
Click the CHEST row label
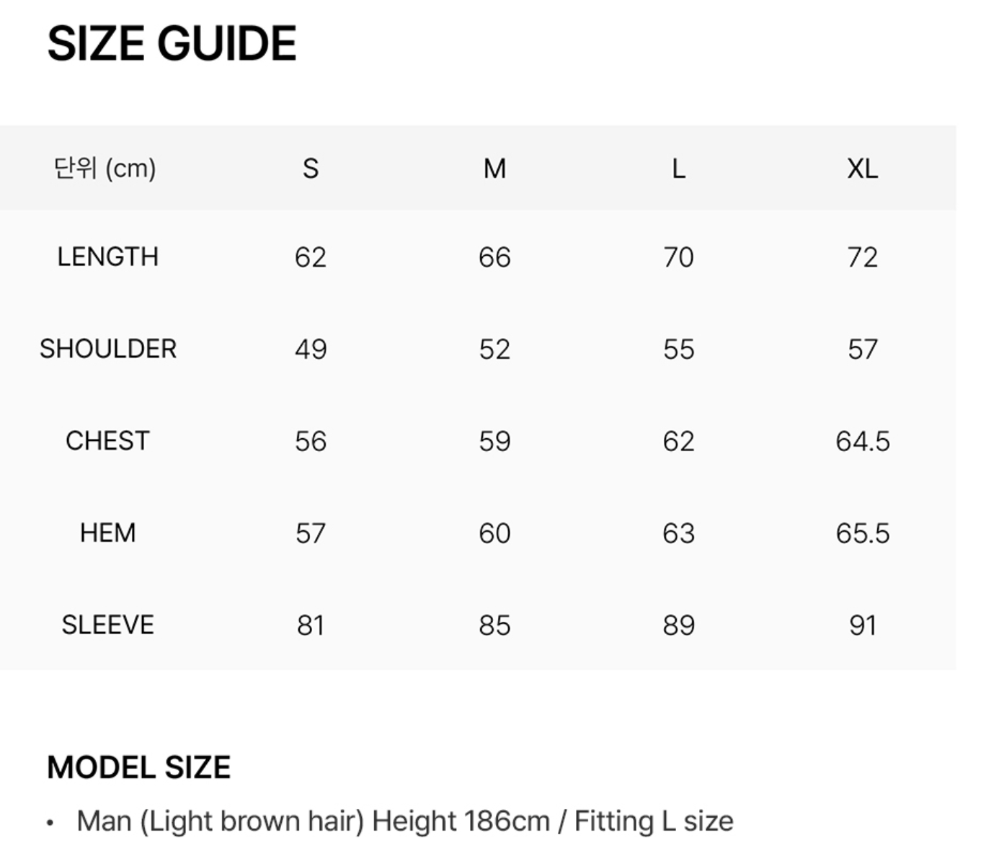108,441
